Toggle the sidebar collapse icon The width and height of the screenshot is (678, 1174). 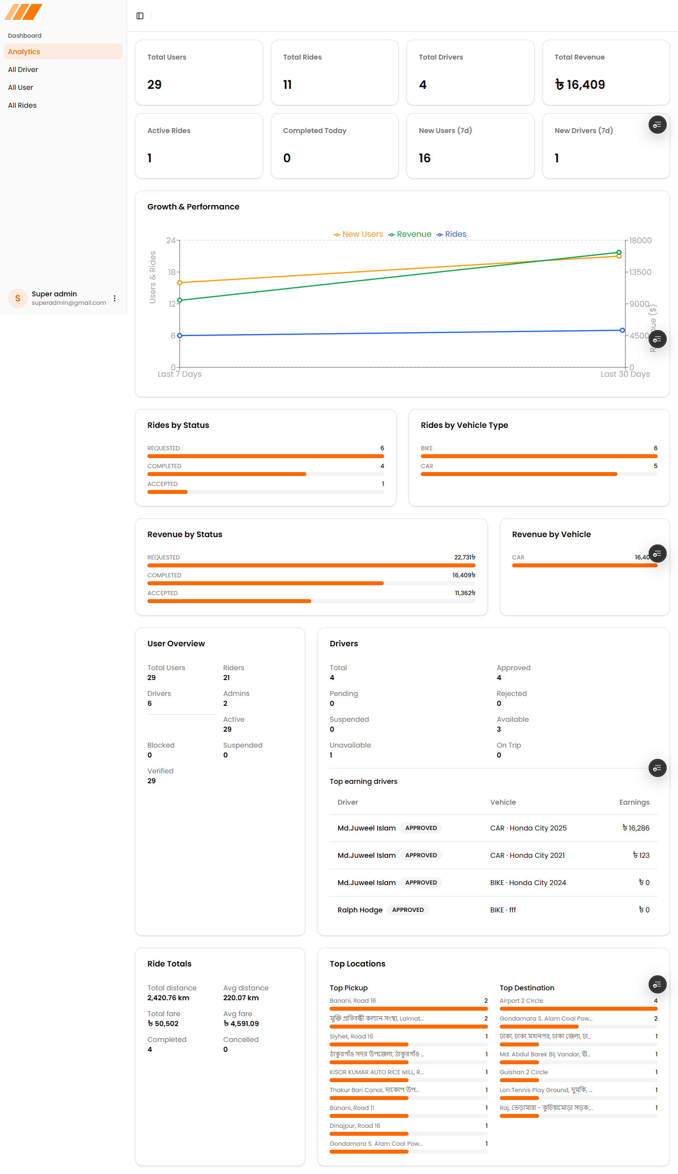[140, 16]
